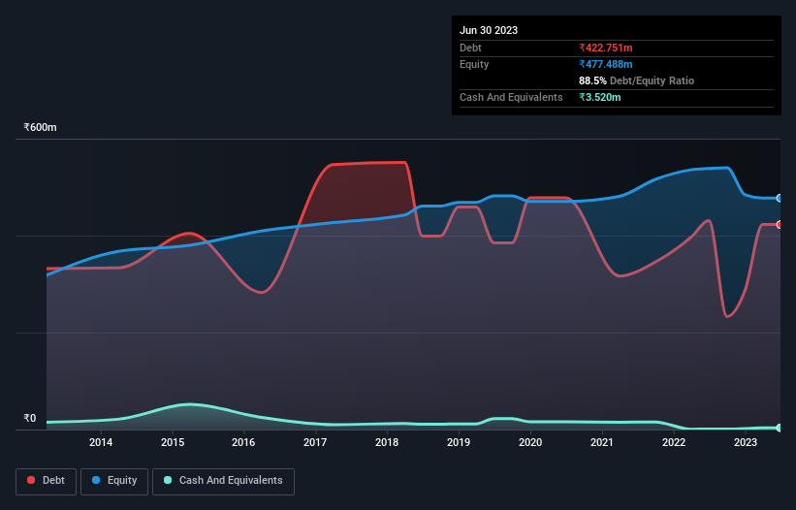
Task: Toggle the Equity legend button
Action: pos(114,481)
